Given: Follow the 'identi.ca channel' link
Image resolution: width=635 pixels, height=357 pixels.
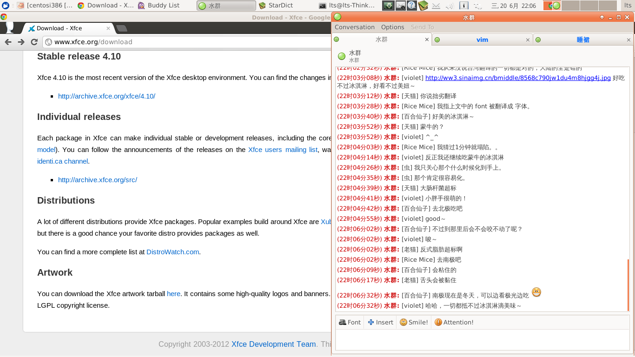Looking at the screenshot, I should click(62, 161).
